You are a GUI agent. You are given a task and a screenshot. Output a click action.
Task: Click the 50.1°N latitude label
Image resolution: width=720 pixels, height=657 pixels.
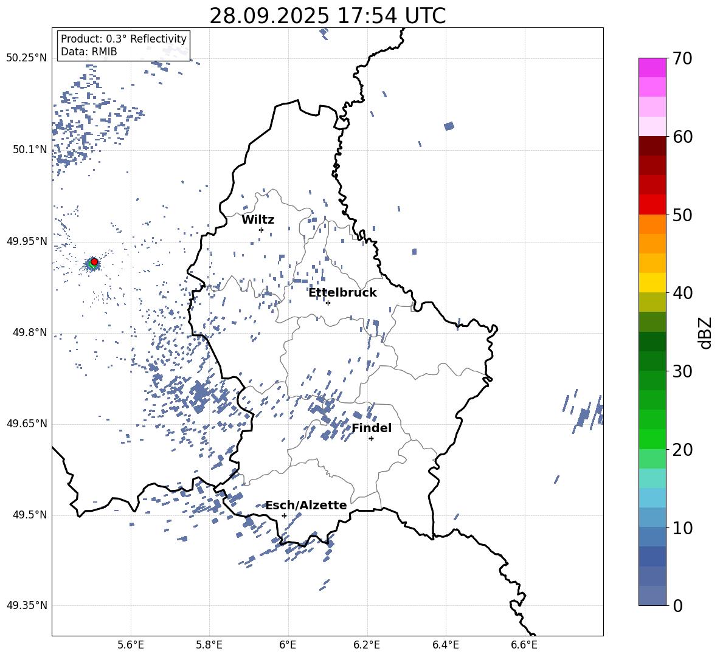coord(30,150)
